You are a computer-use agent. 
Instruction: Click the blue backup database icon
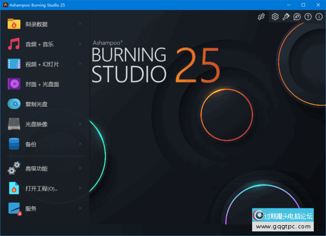coord(14,144)
